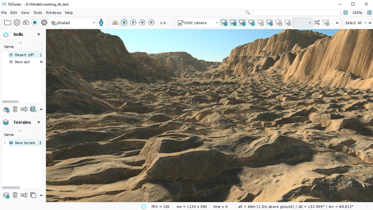Click the open folder icon in toolbar

(x=8, y=23)
